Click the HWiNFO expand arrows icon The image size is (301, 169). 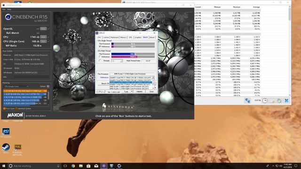[x=247, y=100]
